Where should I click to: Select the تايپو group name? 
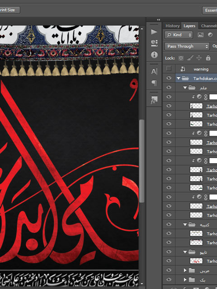coord(203,252)
